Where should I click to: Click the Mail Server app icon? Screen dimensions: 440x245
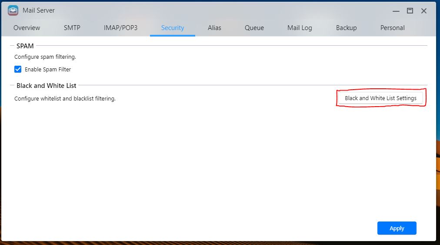click(x=13, y=10)
